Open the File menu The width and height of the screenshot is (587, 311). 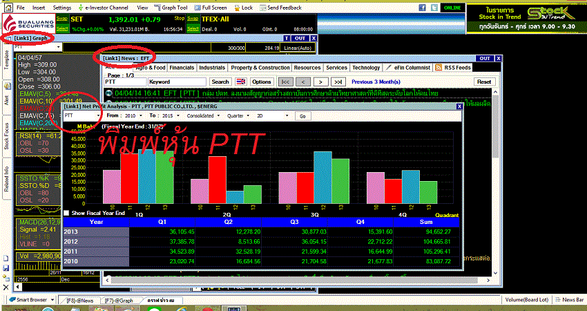coord(21,8)
